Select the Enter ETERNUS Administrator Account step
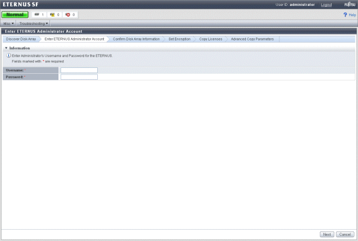 coord(74,39)
